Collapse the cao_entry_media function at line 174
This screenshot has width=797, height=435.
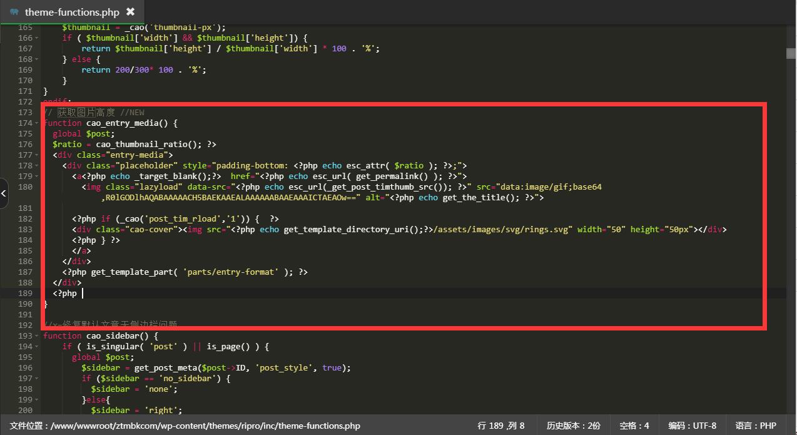(x=37, y=123)
